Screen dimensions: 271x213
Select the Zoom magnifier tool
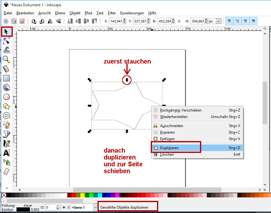click(x=6, y=59)
